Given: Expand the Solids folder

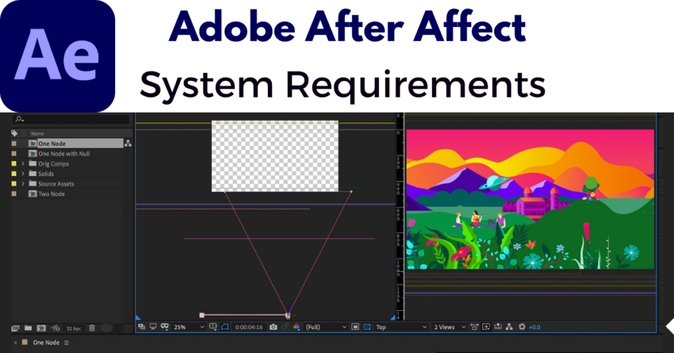Looking at the screenshot, I should (23, 174).
